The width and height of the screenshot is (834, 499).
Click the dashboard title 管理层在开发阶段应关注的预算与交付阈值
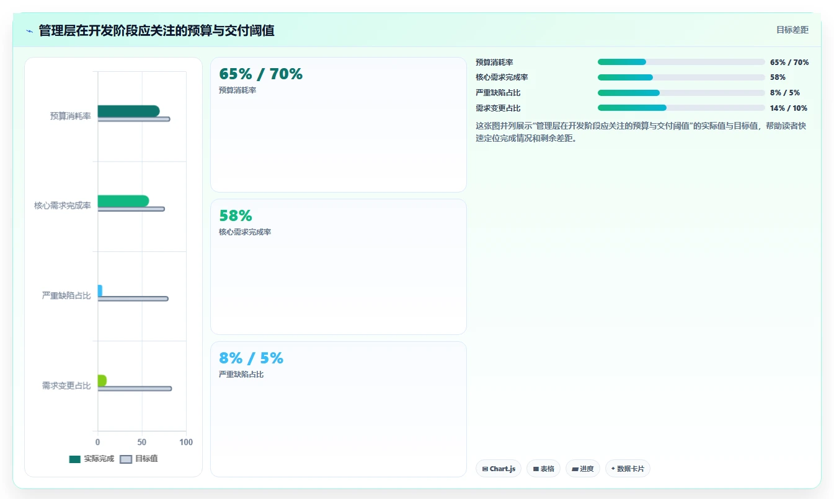pos(156,30)
